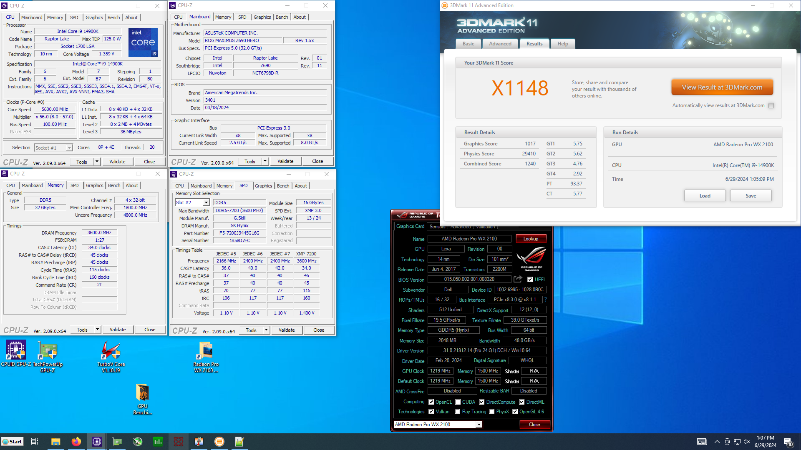Open the green notepad taskbar icon

(x=239, y=442)
